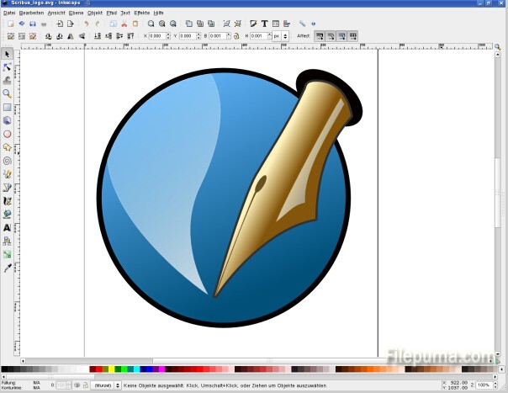
Task: Select the Spiral tool
Action: point(8,161)
